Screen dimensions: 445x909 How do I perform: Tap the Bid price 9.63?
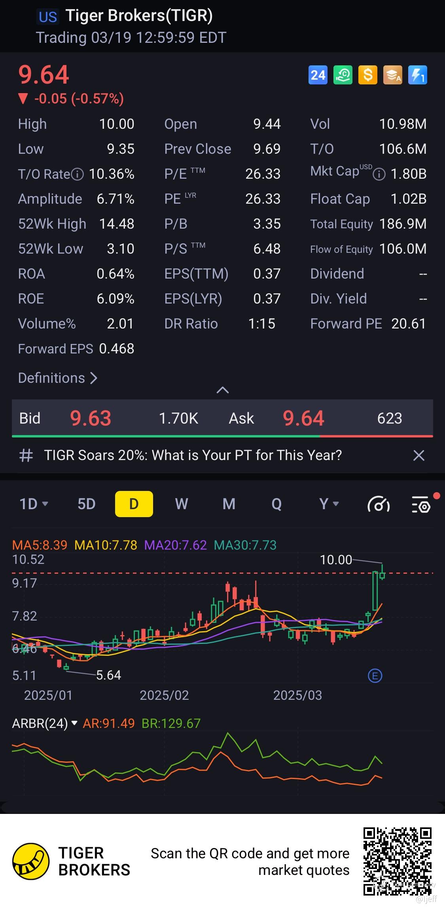coord(91,418)
